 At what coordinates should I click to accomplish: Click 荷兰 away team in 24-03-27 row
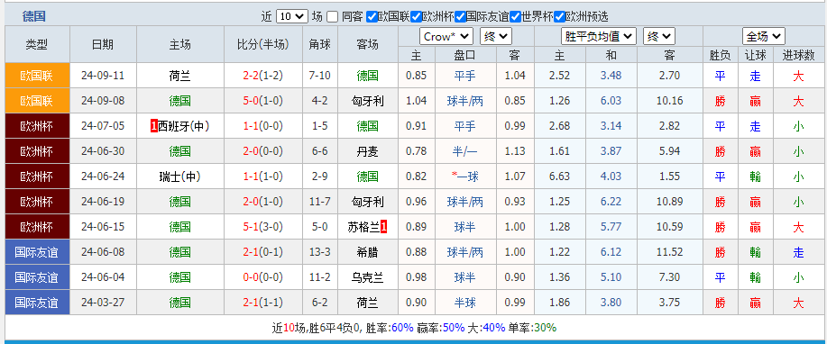367,303
